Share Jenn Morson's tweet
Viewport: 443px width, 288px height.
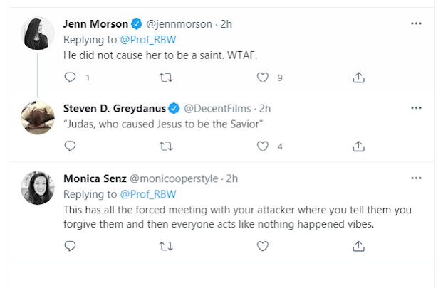pos(359,78)
